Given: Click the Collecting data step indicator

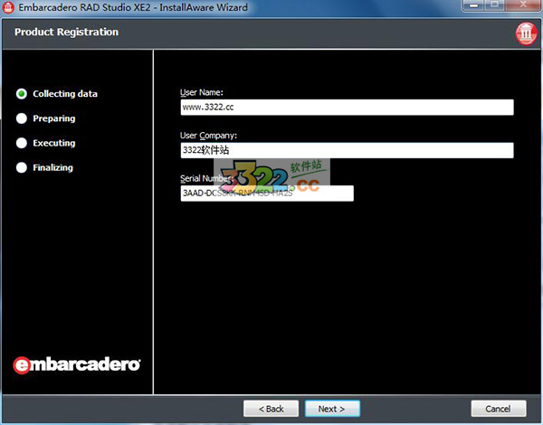Looking at the screenshot, I should 22,94.
